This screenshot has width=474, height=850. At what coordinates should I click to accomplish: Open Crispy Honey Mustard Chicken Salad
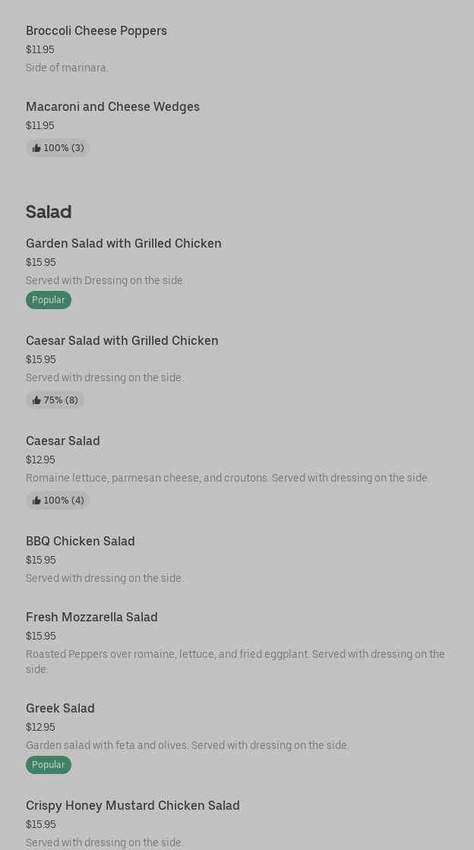click(x=133, y=805)
